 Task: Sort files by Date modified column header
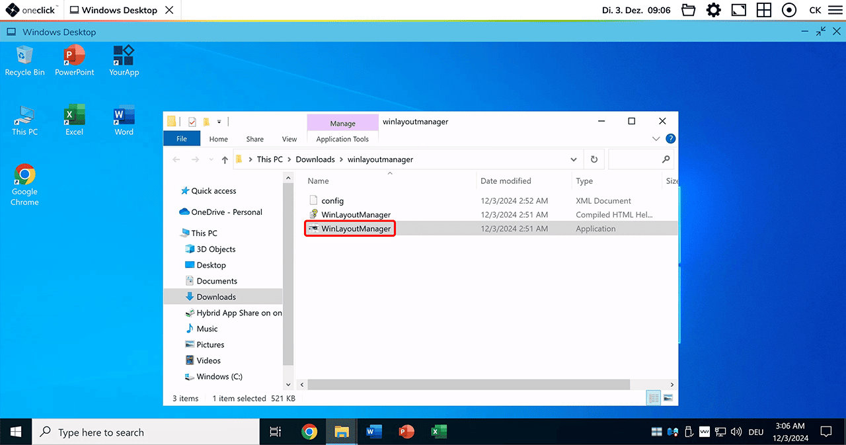(x=506, y=181)
